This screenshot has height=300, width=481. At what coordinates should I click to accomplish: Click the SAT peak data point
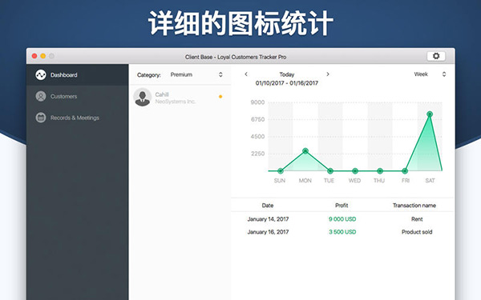pyautogui.click(x=430, y=114)
